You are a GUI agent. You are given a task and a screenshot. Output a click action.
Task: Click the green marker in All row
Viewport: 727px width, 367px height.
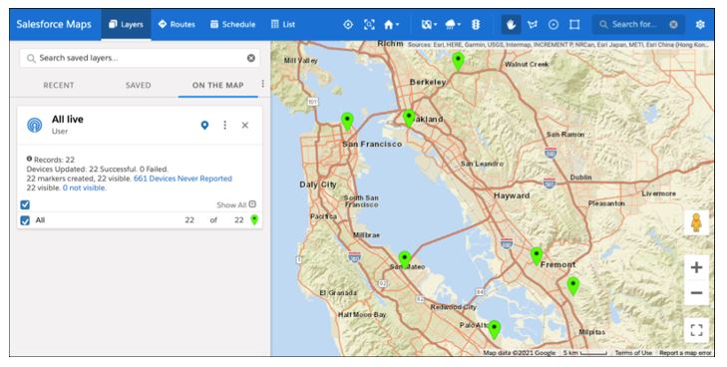[x=254, y=219]
